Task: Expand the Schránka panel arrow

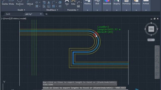Action: (x=136, y=10)
